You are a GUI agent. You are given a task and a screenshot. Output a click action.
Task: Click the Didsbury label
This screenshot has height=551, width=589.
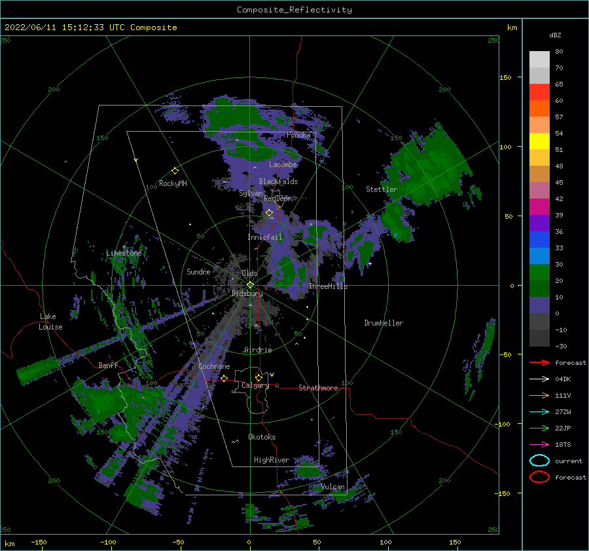[247, 294]
